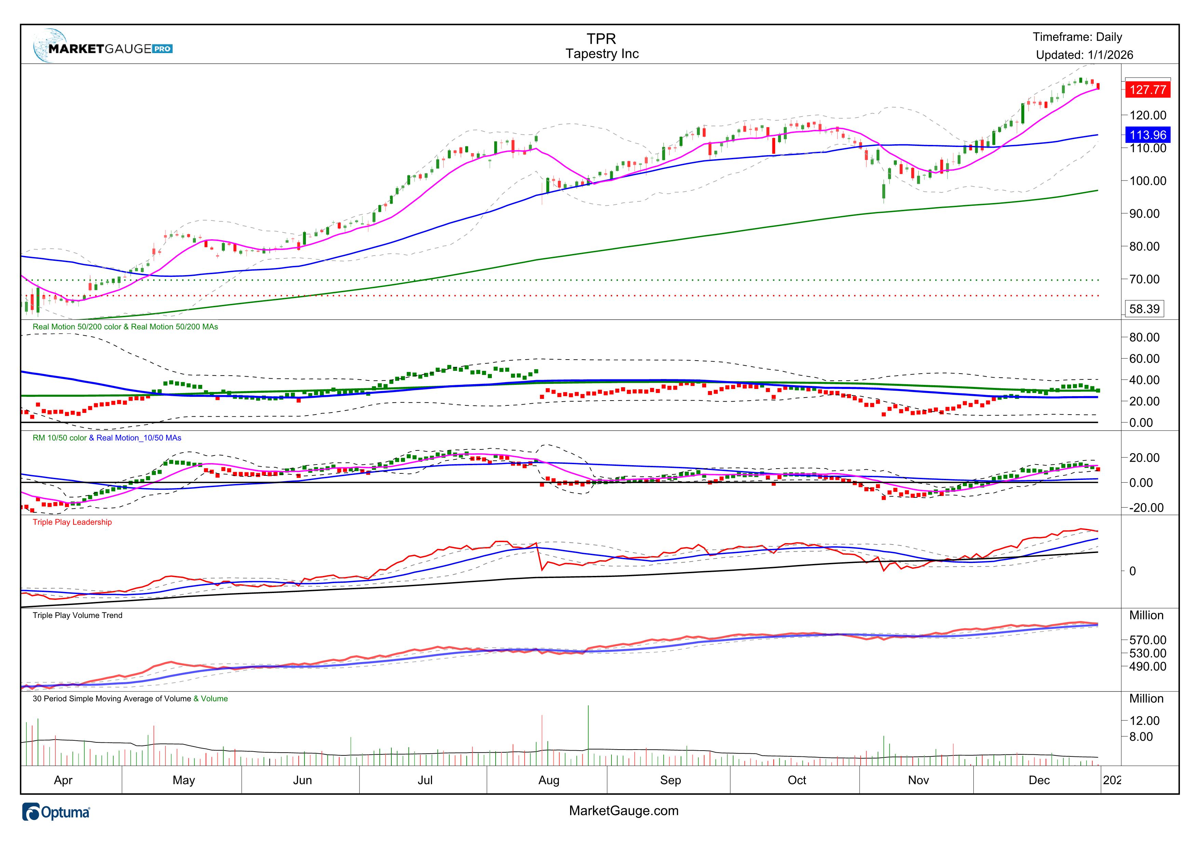The width and height of the screenshot is (1199, 848).
Task: Click the Timeframe: Daily label
Action: [1077, 37]
